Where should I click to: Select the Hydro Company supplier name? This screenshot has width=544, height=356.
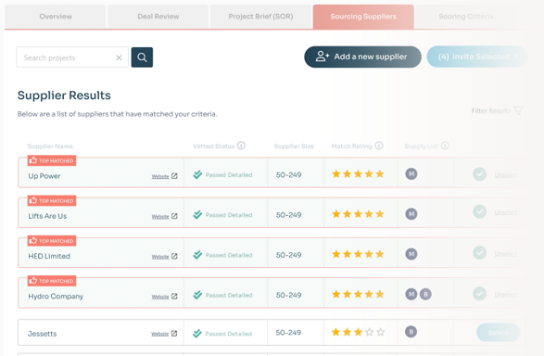(56, 297)
